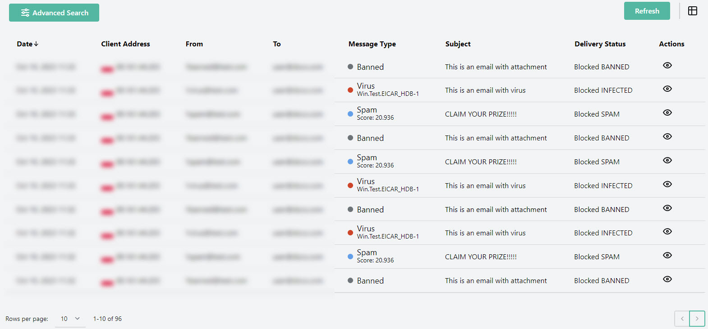
Task: Click the Subject column header
Action: (x=458, y=44)
